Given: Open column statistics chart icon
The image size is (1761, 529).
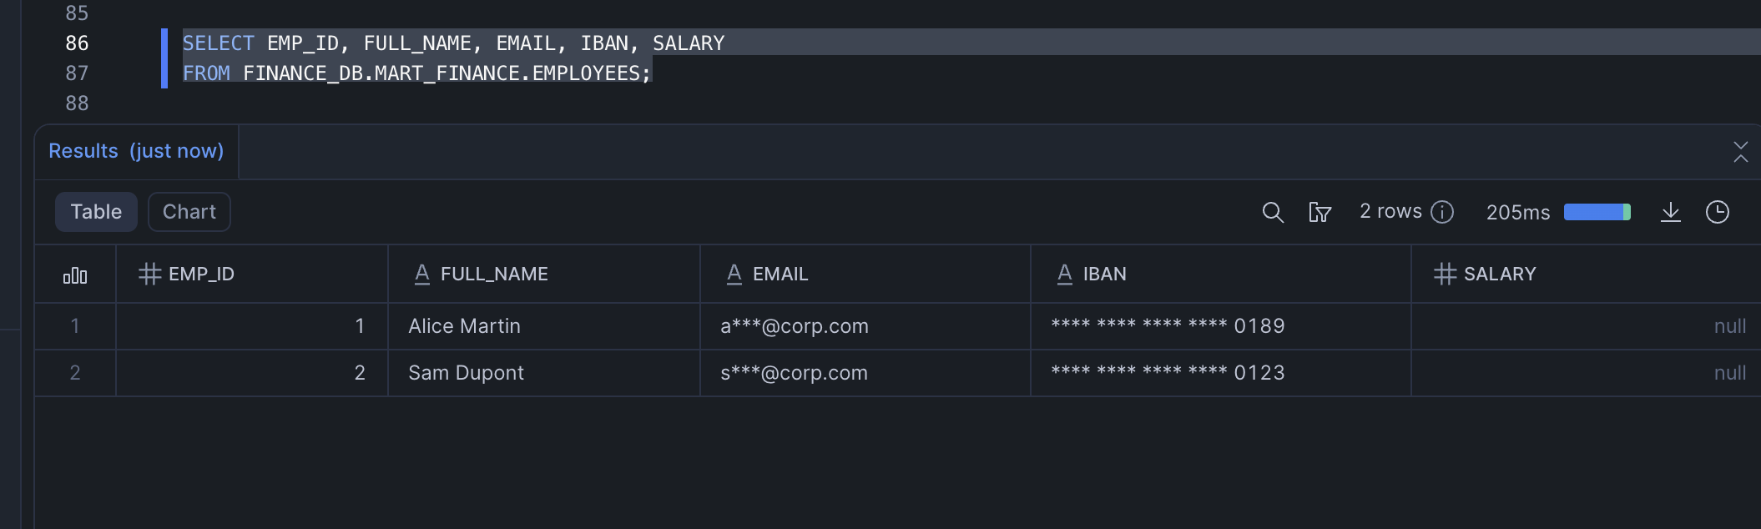Looking at the screenshot, I should pyautogui.click(x=75, y=275).
